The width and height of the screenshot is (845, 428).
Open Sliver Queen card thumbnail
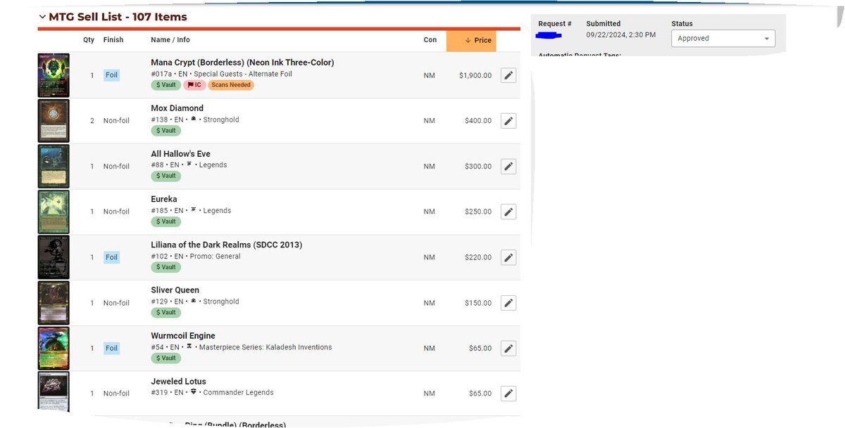point(54,303)
